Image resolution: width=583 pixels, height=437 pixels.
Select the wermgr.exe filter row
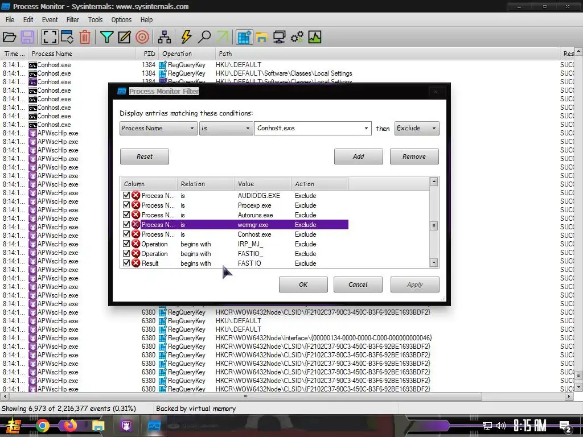[235, 224]
